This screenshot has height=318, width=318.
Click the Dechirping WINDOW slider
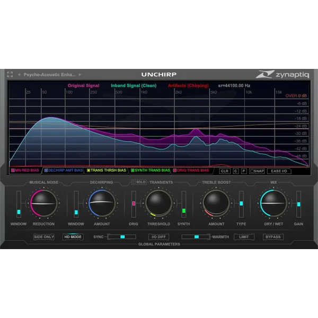point(76,204)
